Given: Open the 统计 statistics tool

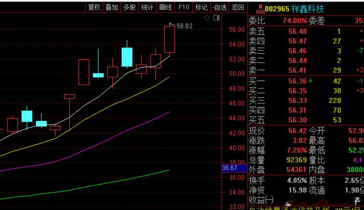Looking at the screenshot, I should pos(147,8).
